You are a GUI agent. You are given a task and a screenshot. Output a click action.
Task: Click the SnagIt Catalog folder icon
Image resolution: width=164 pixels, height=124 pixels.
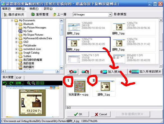click(20, 53)
